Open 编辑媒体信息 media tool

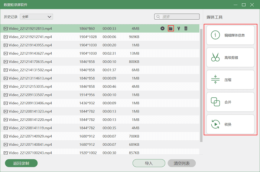coord(230,35)
